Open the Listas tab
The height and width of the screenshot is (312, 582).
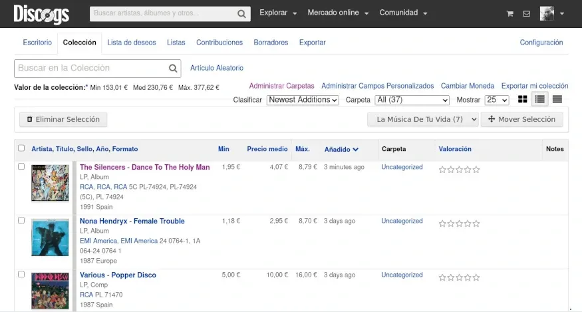[x=176, y=43]
